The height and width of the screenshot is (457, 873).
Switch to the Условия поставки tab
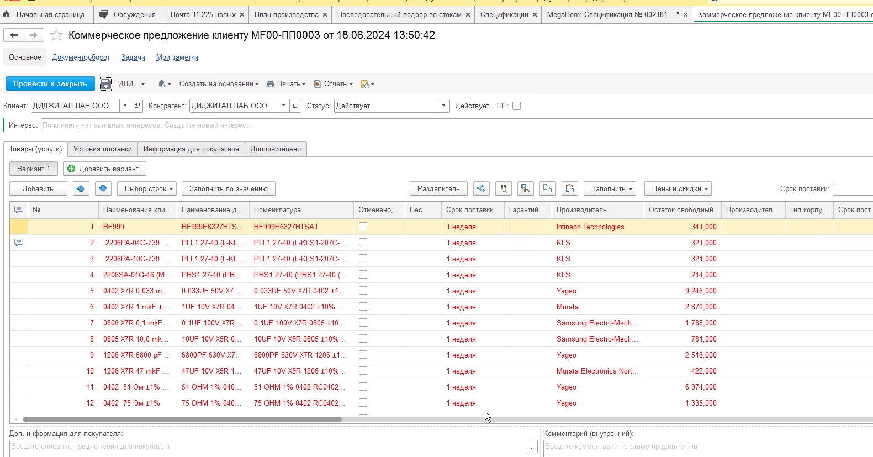[102, 149]
